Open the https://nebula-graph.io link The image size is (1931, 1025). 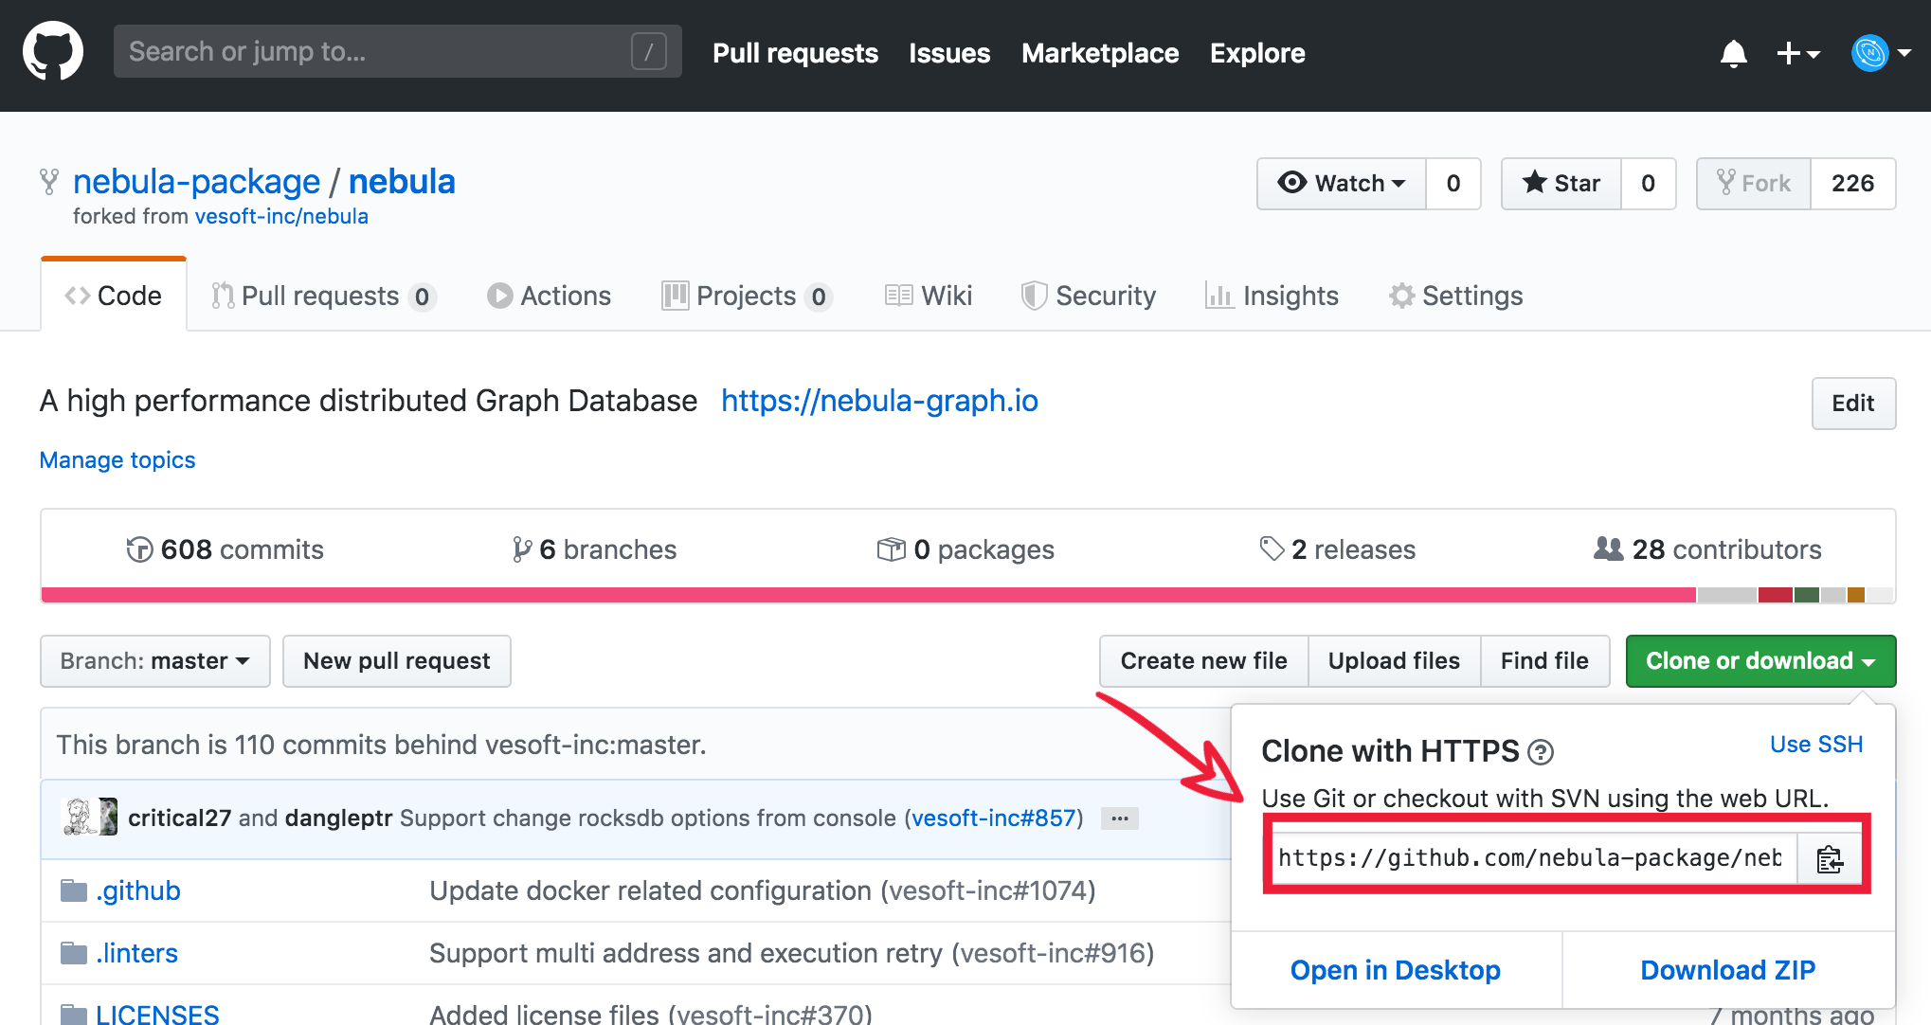(x=879, y=401)
